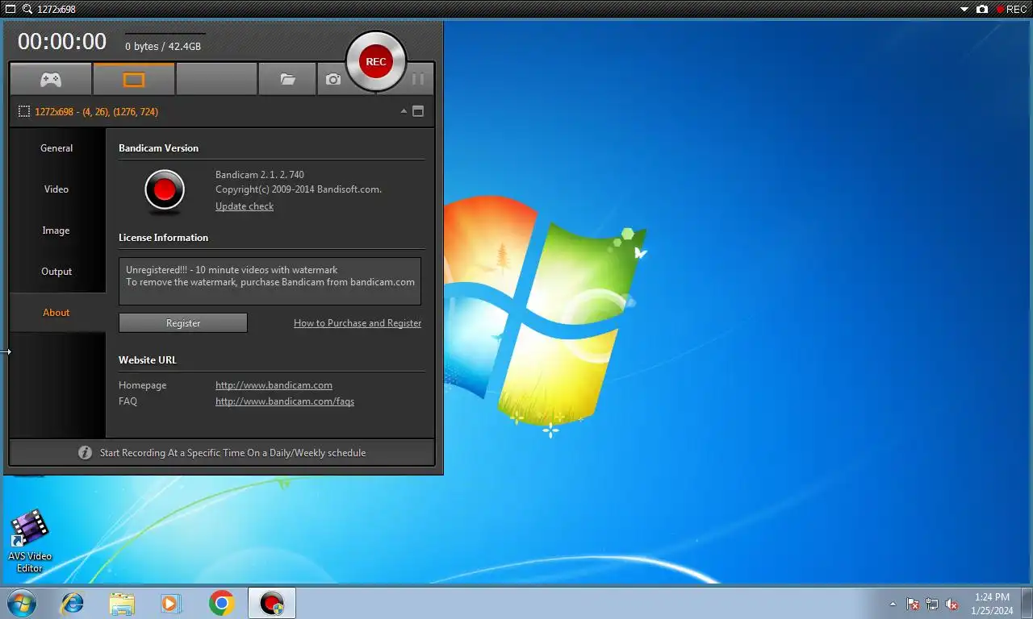
Task: Click the 0 bytes / 42.4GB storage text
Action: click(x=163, y=47)
